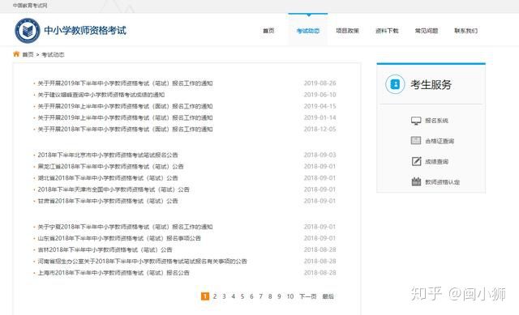Click the certificate icon beside 合格证查询

[x=416, y=141]
